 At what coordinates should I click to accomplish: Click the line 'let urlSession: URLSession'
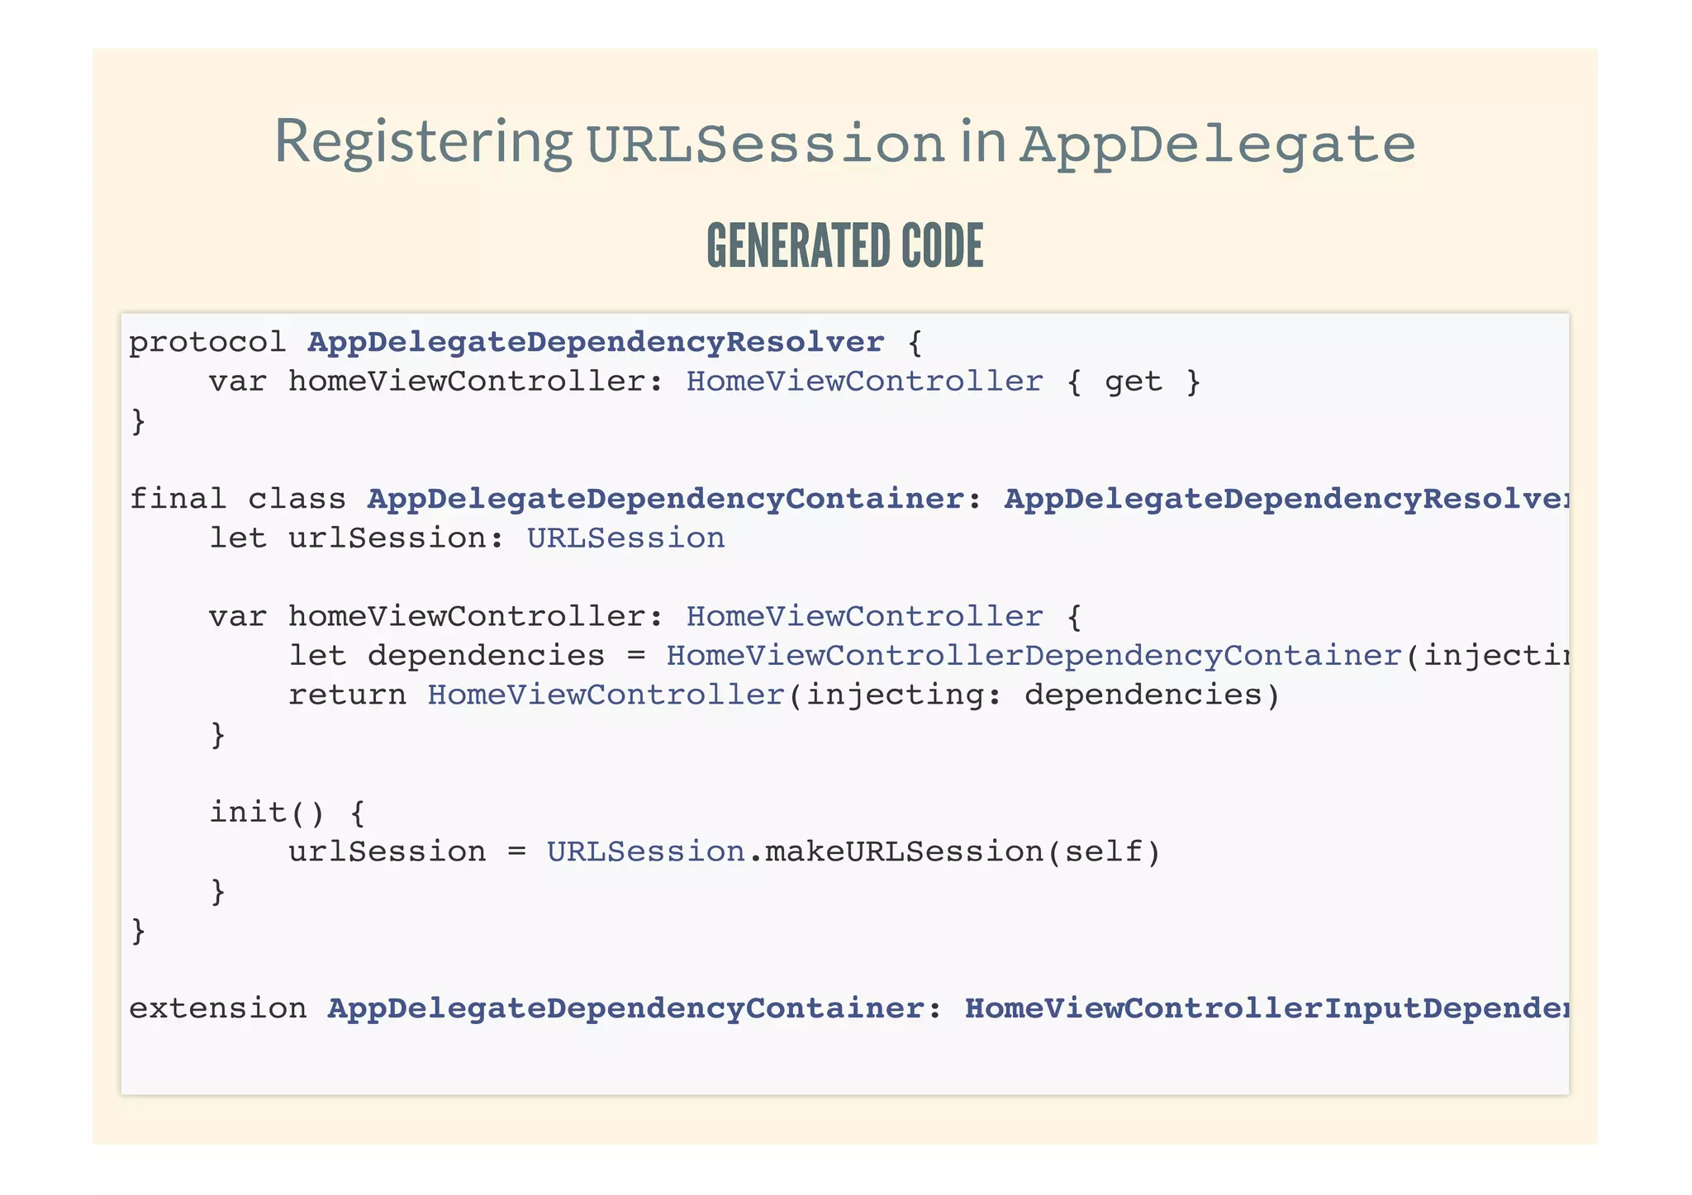467,538
